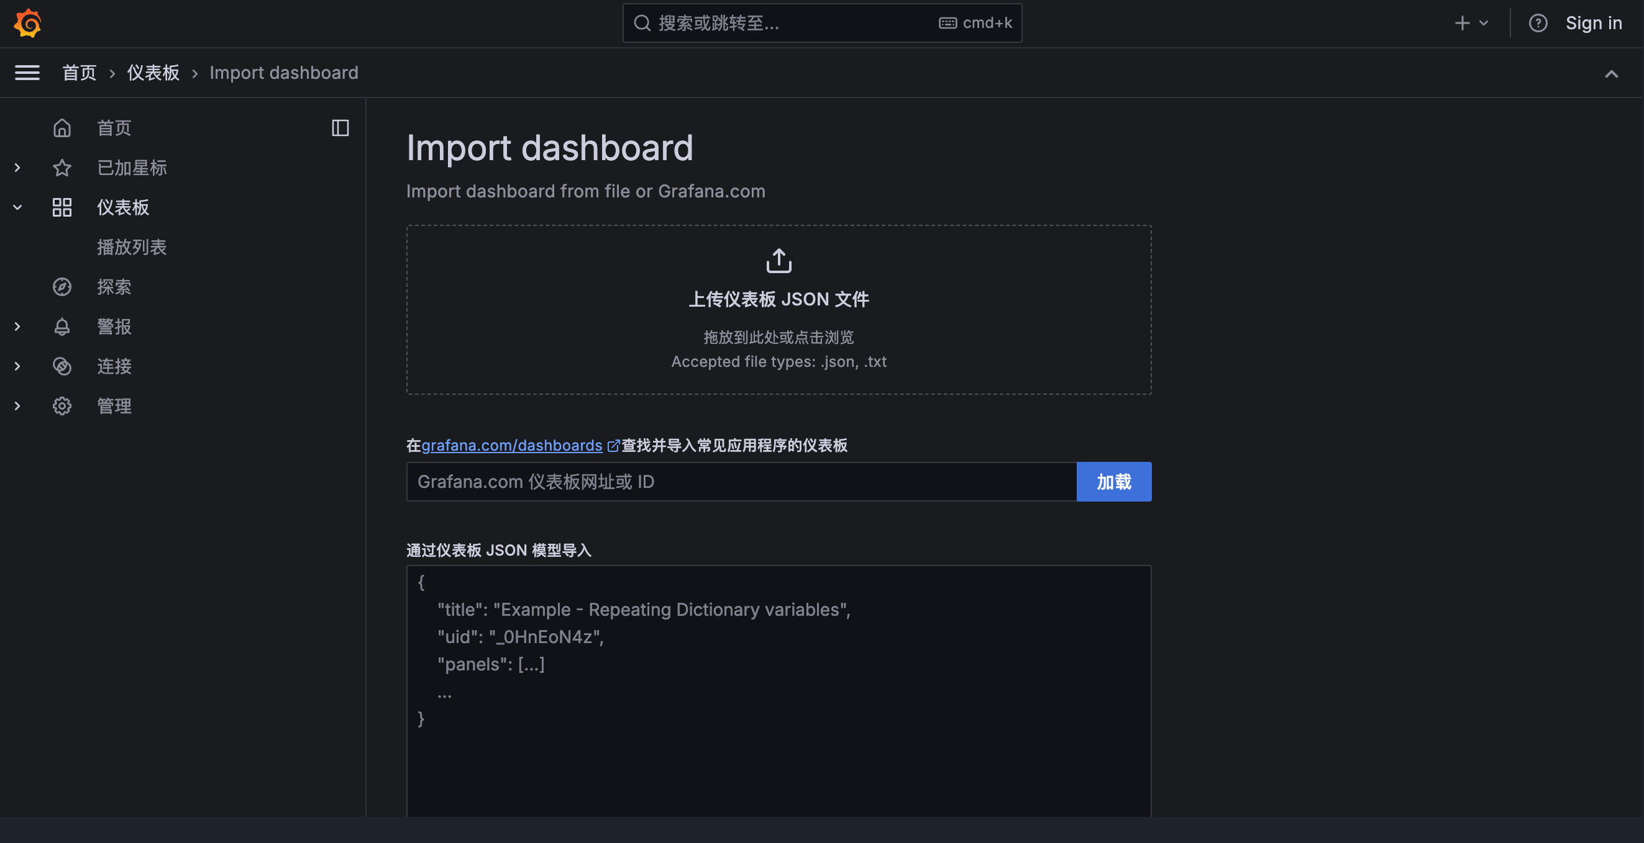Click the gear administration icon
This screenshot has width=1644, height=843.
62,406
